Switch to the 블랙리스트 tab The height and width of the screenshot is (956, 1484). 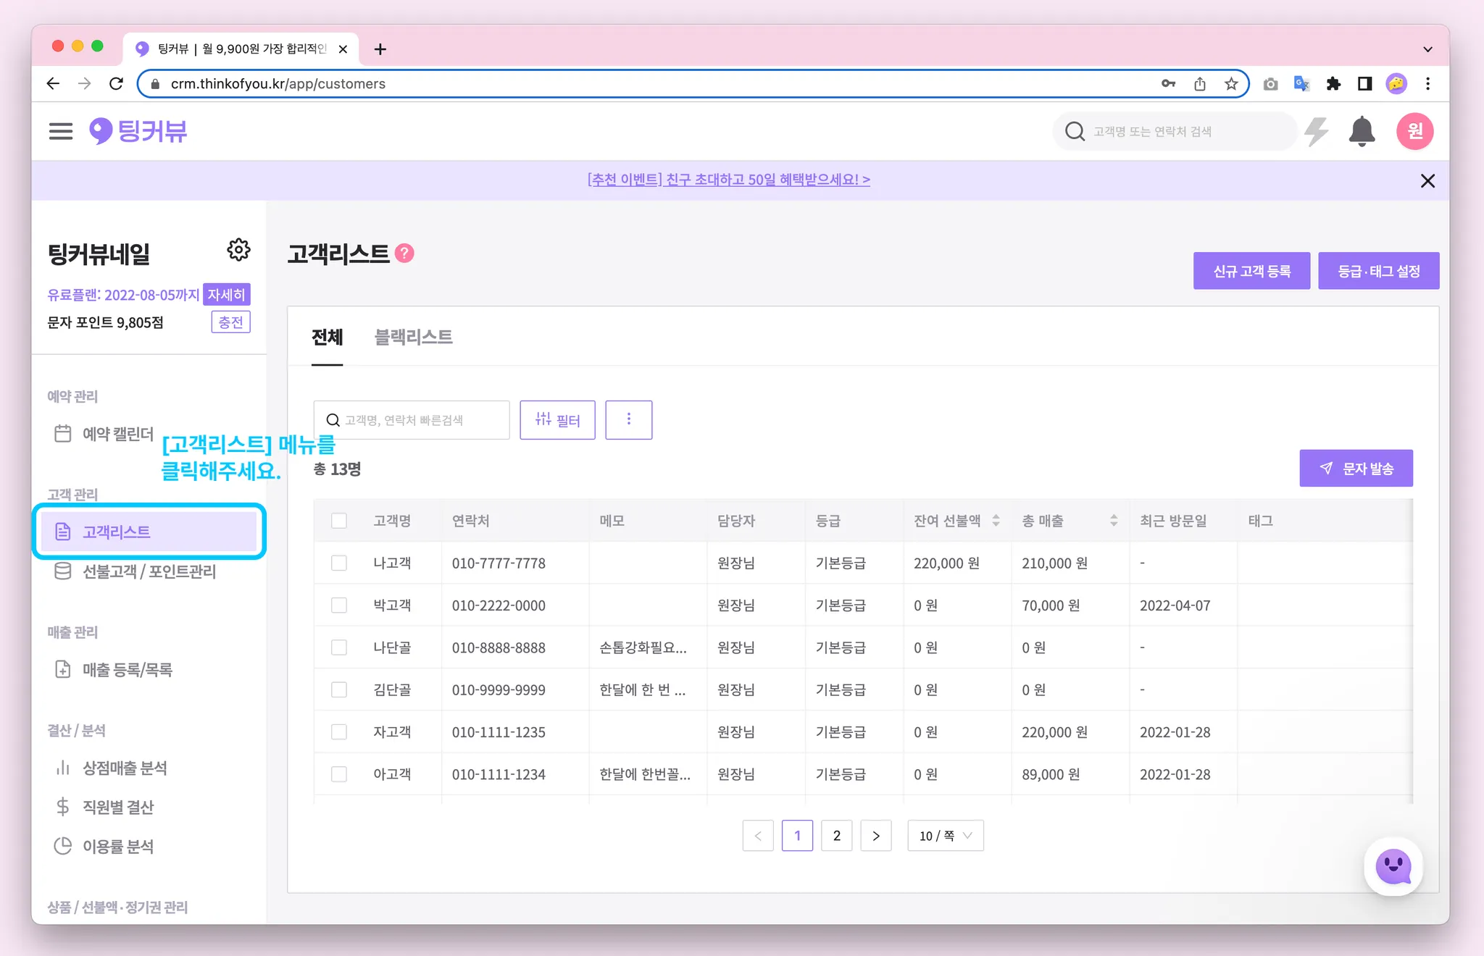413,337
